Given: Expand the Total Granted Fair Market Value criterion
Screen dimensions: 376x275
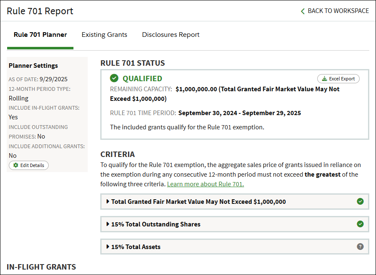Looking at the screenshot, I should coord(235,202).
